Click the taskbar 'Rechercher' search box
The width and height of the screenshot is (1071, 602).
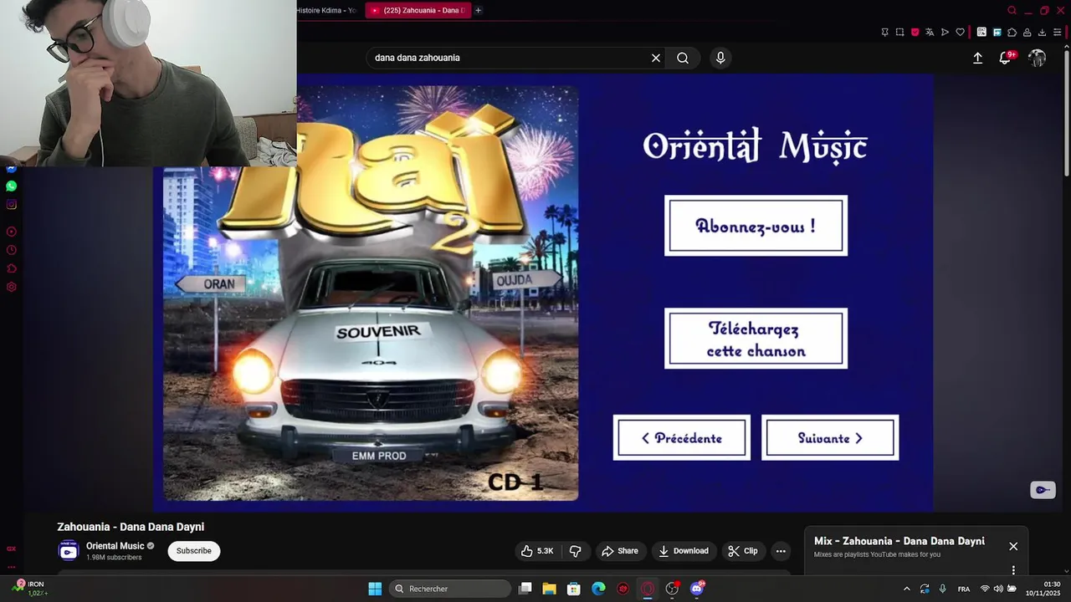tap(451, 589)
